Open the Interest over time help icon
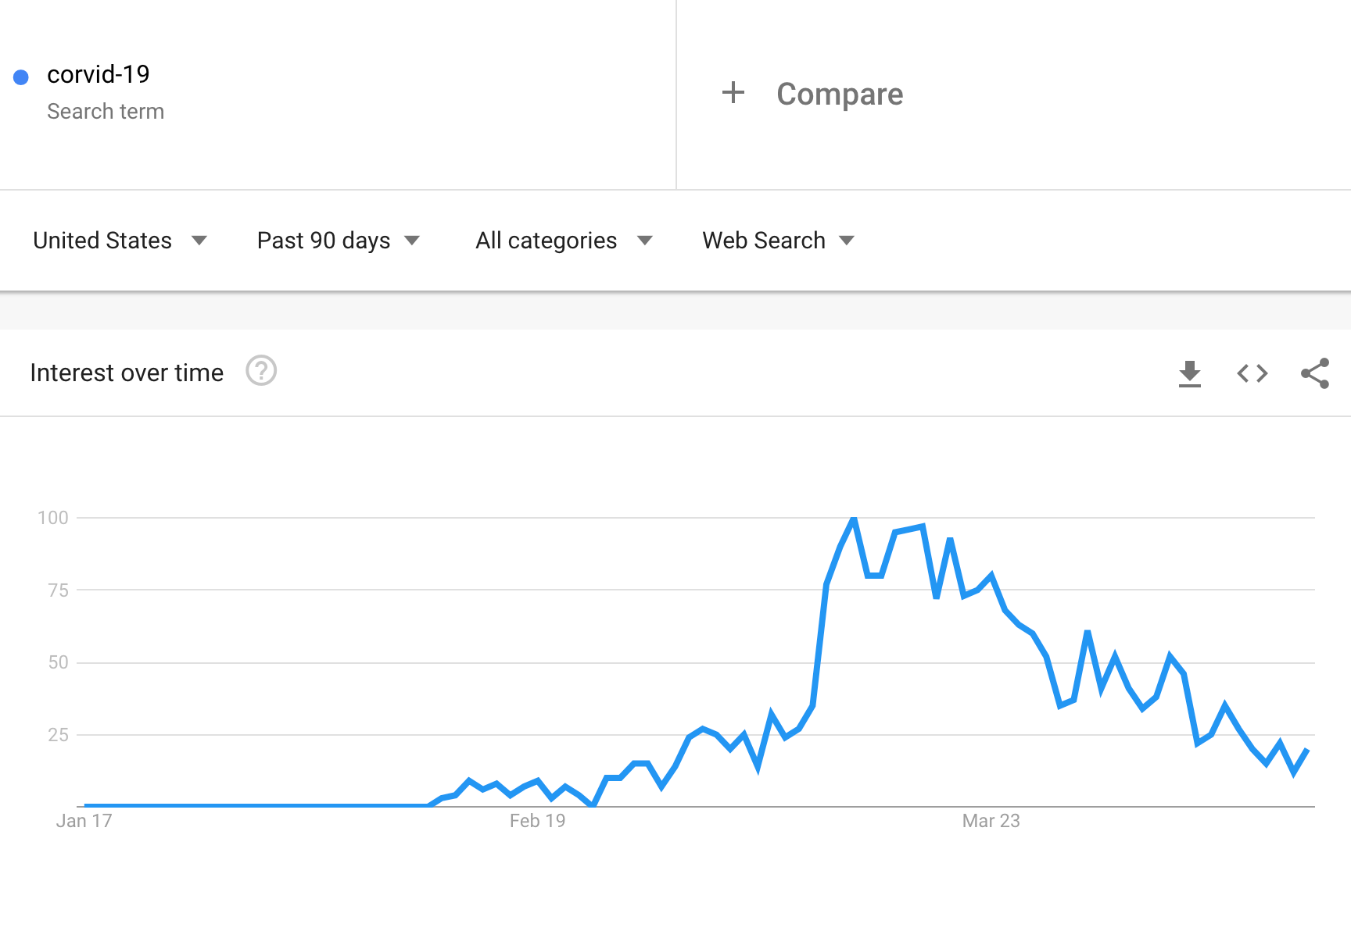Image resolution: width=1351 pixels, height=931 pixels. pyautogui.click(x=261, y=371)
